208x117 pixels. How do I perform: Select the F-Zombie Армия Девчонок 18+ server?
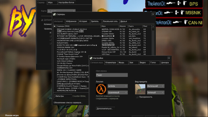point(71,57)
